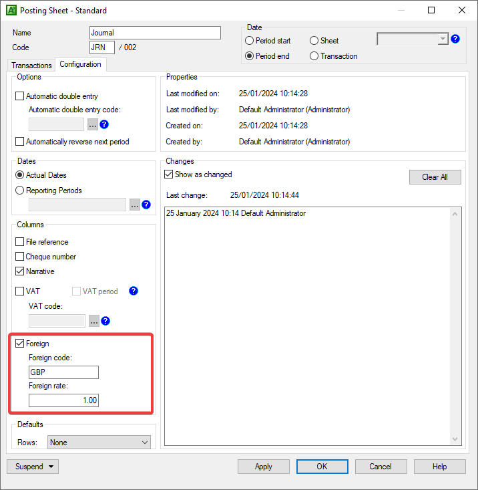Open the Date combo box dropdown
This screenshot has height=490, width=478.
(x=443, y=39)
